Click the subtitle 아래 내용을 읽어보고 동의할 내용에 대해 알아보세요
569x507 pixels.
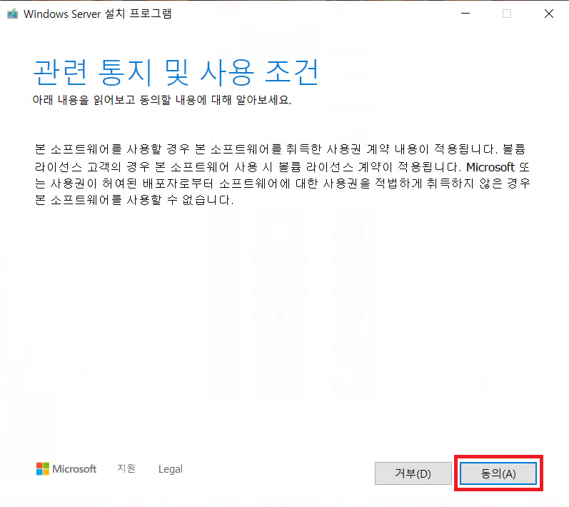pos(162,100)
